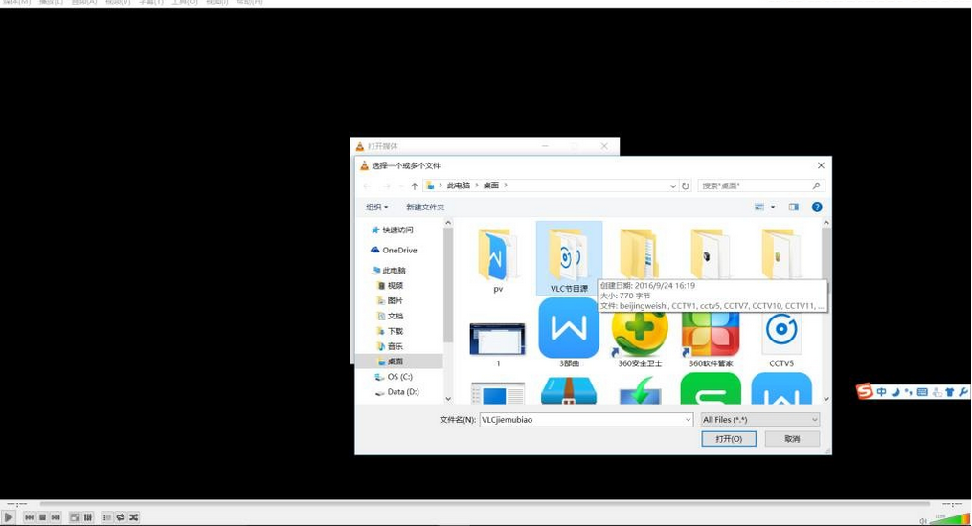Toggle random shuffle playback in VLC

(x=133, y=517)
